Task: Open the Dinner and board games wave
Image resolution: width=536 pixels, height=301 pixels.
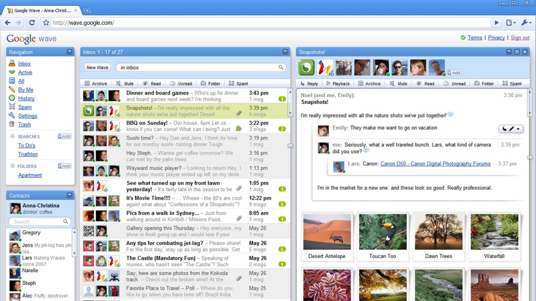Action: [185, 96]
